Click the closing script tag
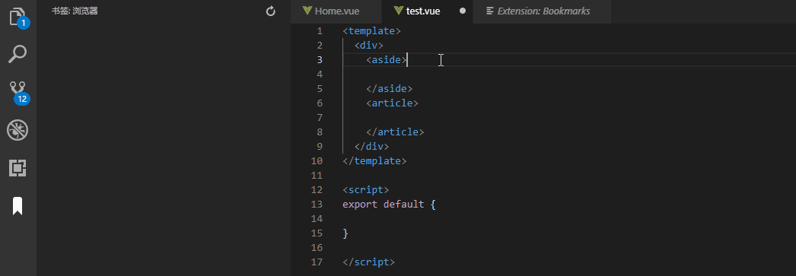Viewport: 796px width, 276px height. [x=368, y=262]
